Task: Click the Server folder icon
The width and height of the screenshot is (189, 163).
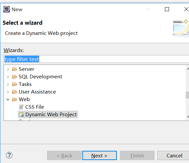Action: click(14, 69)
